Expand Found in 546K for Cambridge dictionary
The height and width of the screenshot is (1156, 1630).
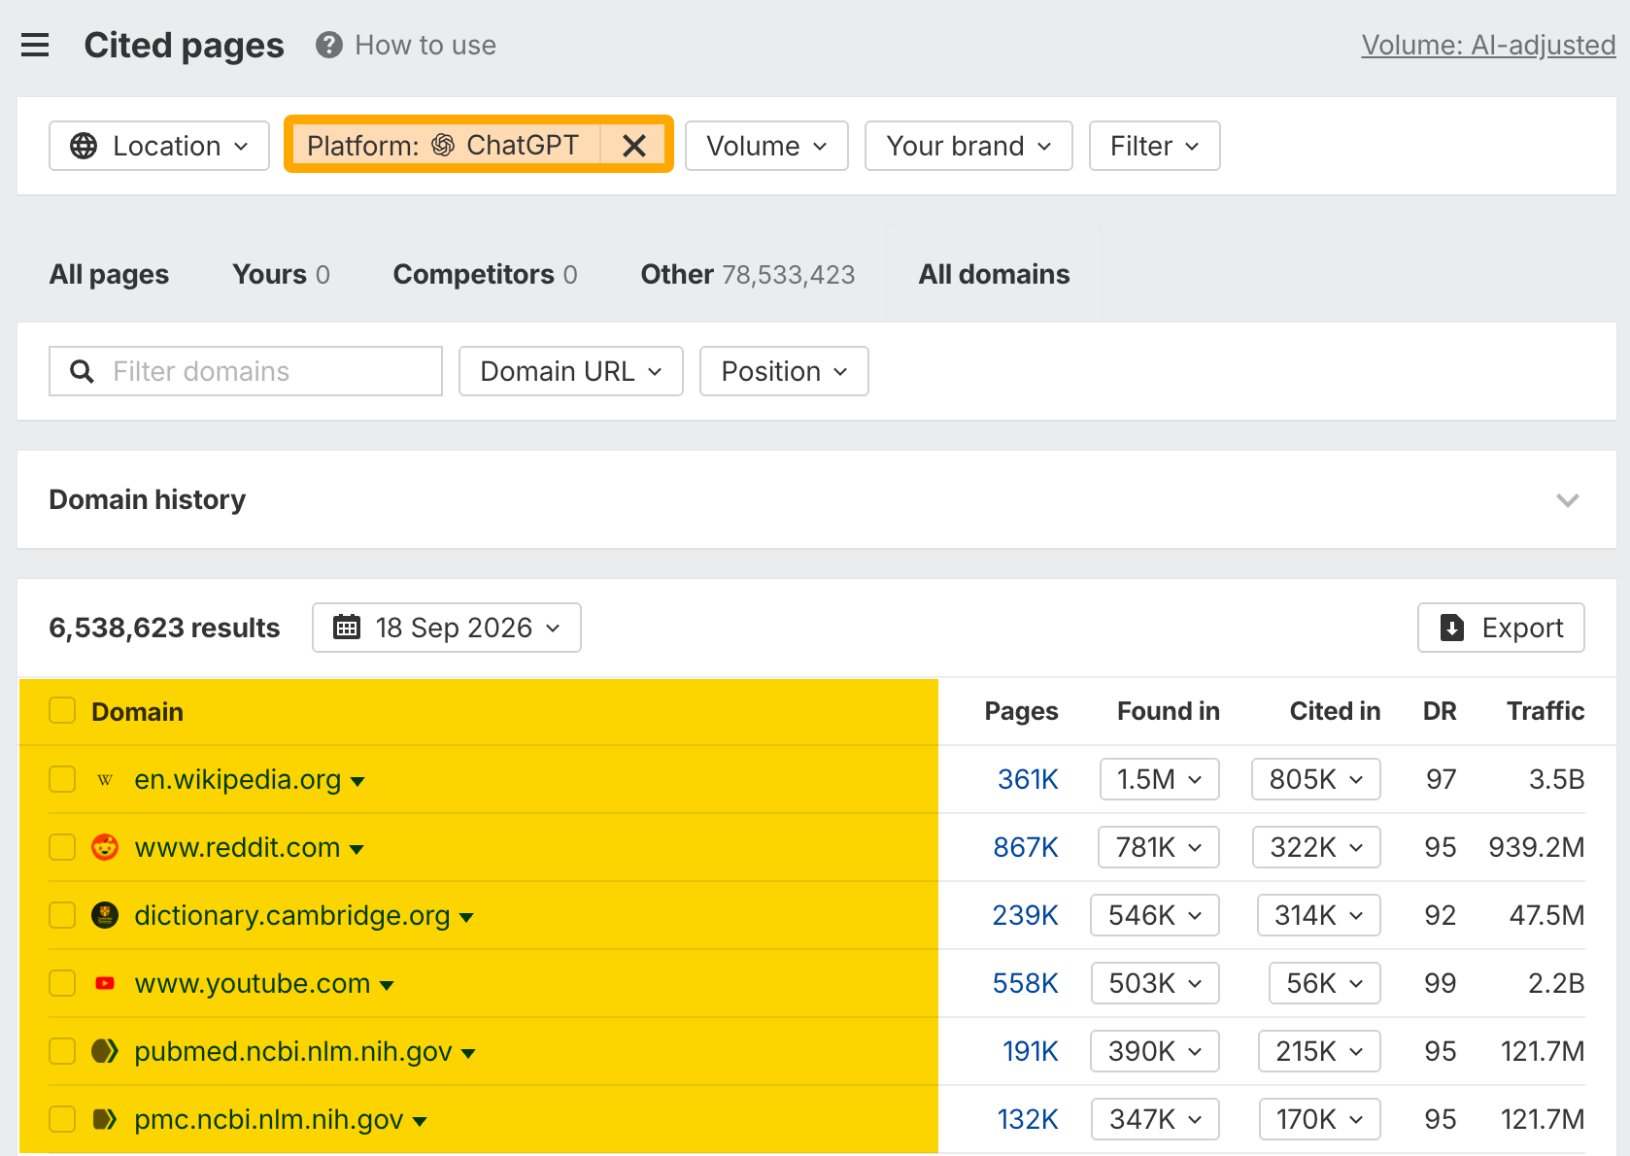pos(1155,915)
